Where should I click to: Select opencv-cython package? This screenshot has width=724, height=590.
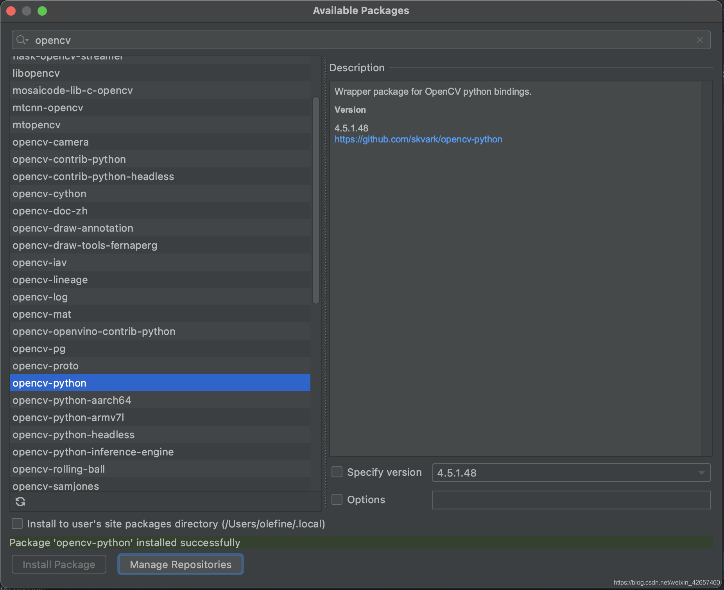coord(160,194)
